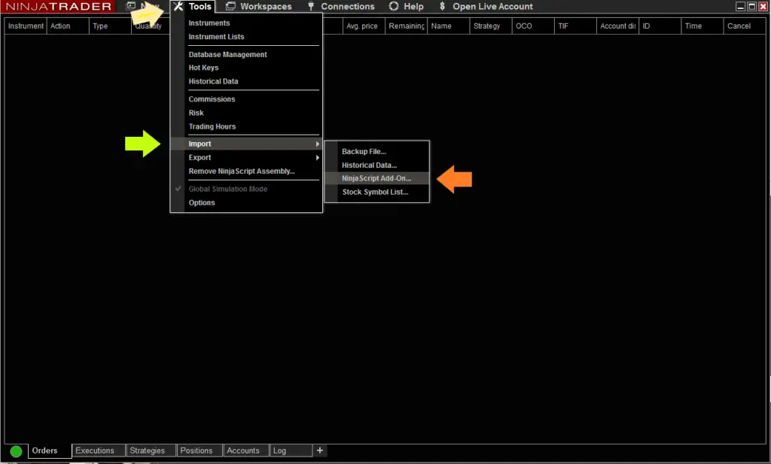The width and height of the screenshot is (771, 464).
Task: Sort by TIF column header
Action: point(575,26)
